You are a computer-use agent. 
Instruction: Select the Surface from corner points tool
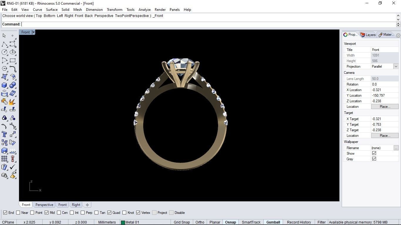click(4, 77)
